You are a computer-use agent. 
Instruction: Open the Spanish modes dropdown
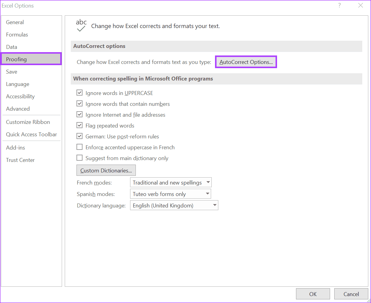170,194
